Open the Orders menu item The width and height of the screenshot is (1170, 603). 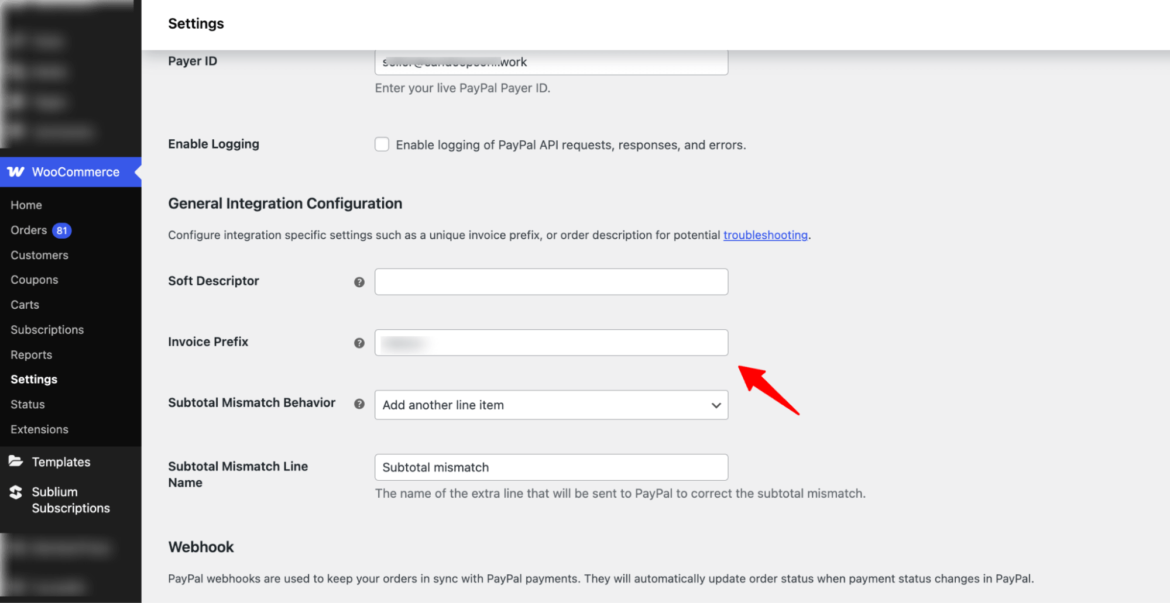coord(29,230)
